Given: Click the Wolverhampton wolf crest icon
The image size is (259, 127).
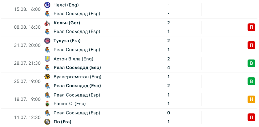Looking at the screenshot, I should coord(47,77).
